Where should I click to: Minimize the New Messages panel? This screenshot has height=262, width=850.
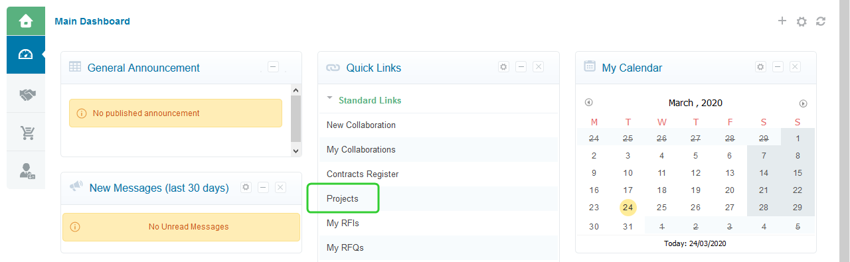click(263, 188)
